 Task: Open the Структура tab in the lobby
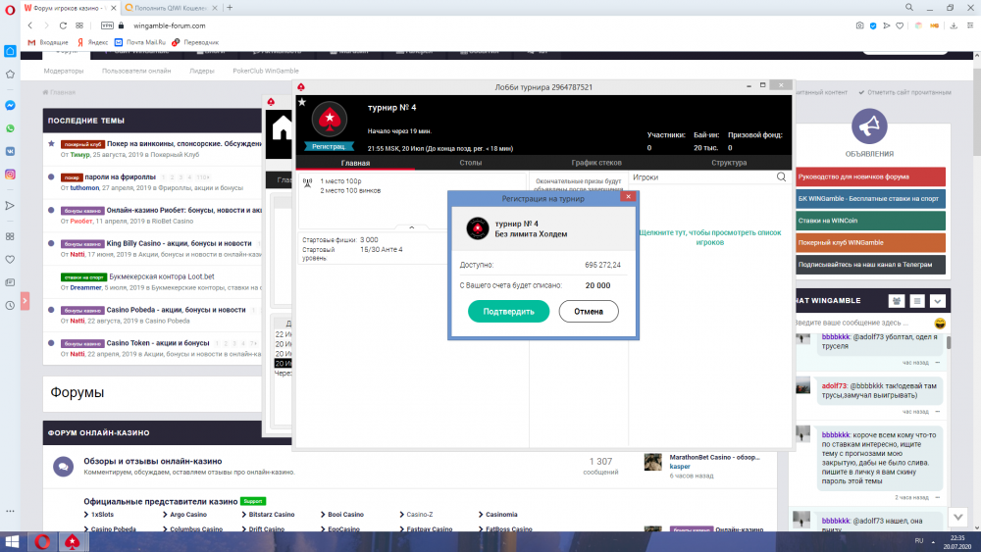tap(729, 163)
